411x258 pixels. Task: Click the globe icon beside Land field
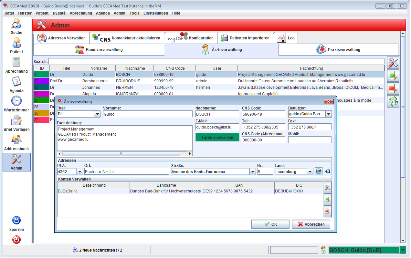[319, 171]
